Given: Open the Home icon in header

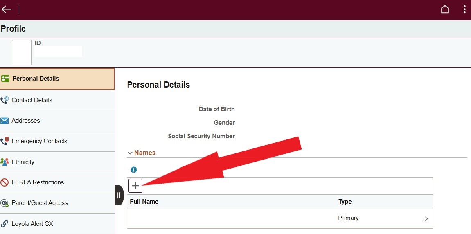Looking at the screenshot, I should (445, 9).
